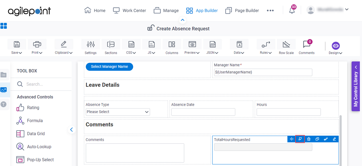Expand the Preview dropdown arrow
This screenshot has width=362, height=166.
coord(198,53)
